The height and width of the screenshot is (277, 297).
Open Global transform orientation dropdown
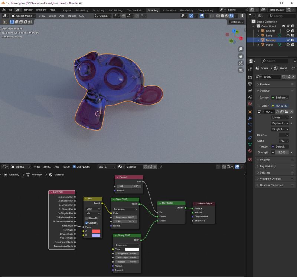click(x=103, y=16)
